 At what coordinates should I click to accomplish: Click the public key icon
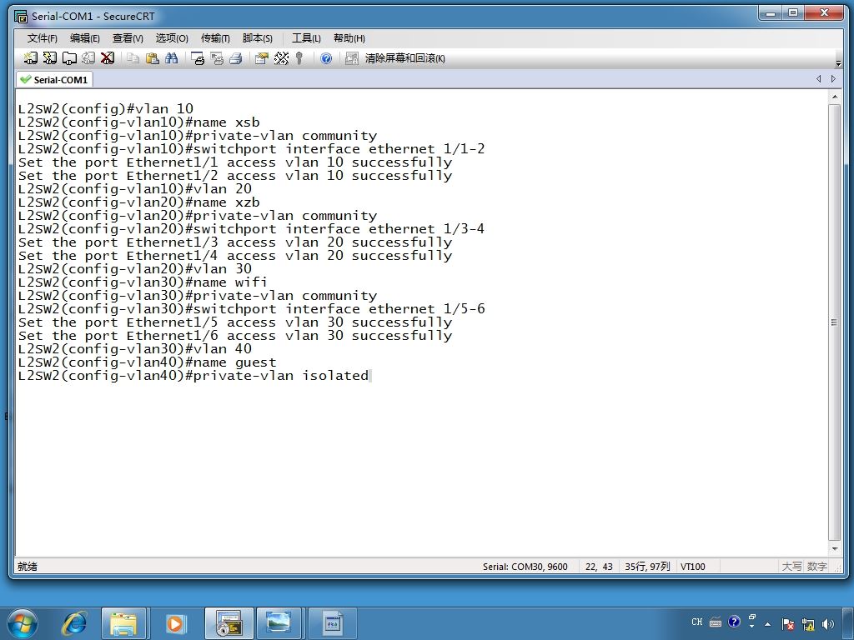tap(299, 58)
